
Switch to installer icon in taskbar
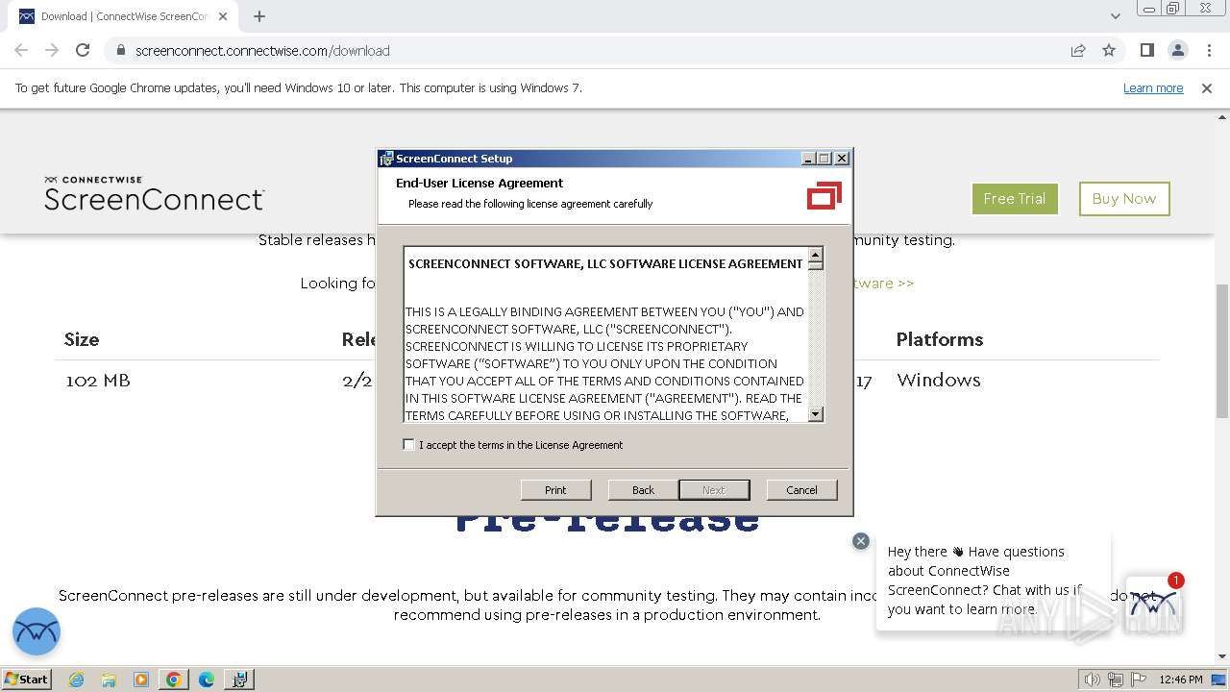(x=239, y=680)
